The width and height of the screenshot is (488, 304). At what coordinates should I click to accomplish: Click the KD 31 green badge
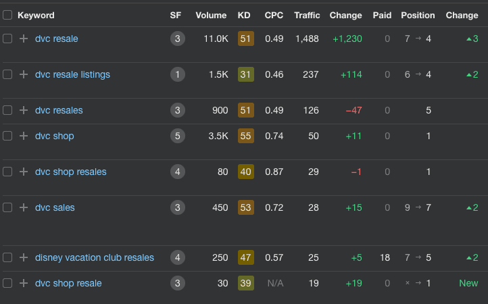point(245,75)
